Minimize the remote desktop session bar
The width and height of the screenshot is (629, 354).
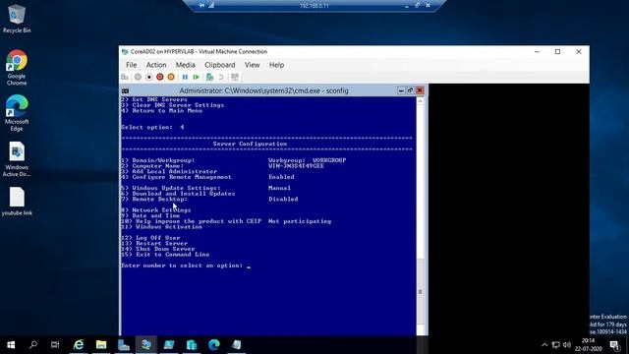point(406,6)
